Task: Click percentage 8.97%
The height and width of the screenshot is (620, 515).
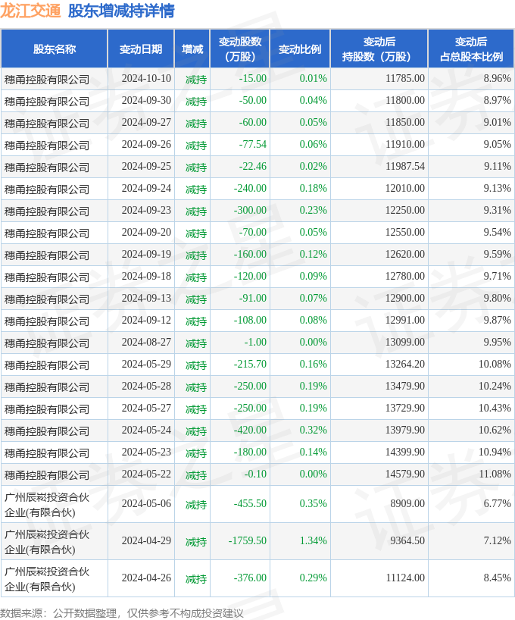Action: coord(498,101)
